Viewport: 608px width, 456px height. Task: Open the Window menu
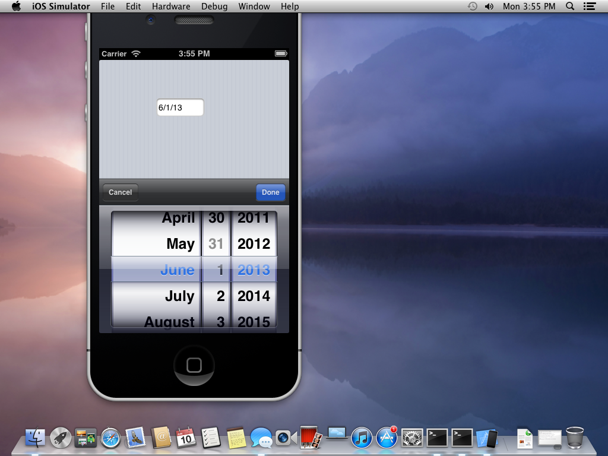[254, 6]
